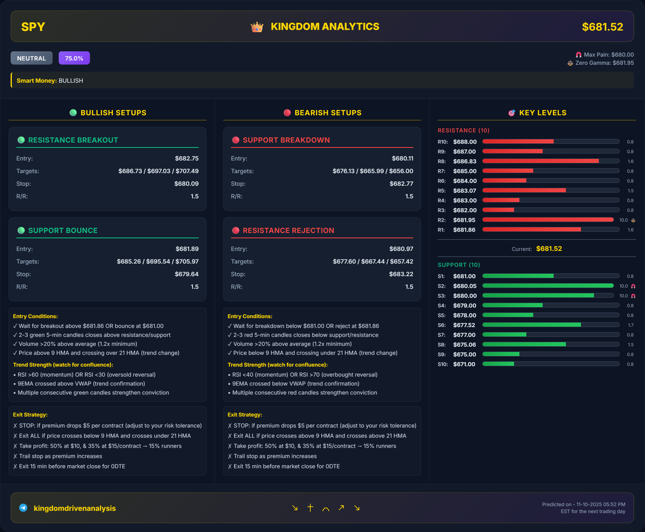Click the 'Predicted on - 11-10-2025 05:52 PM' text
The image size is (645, 532).
point(584,504)
